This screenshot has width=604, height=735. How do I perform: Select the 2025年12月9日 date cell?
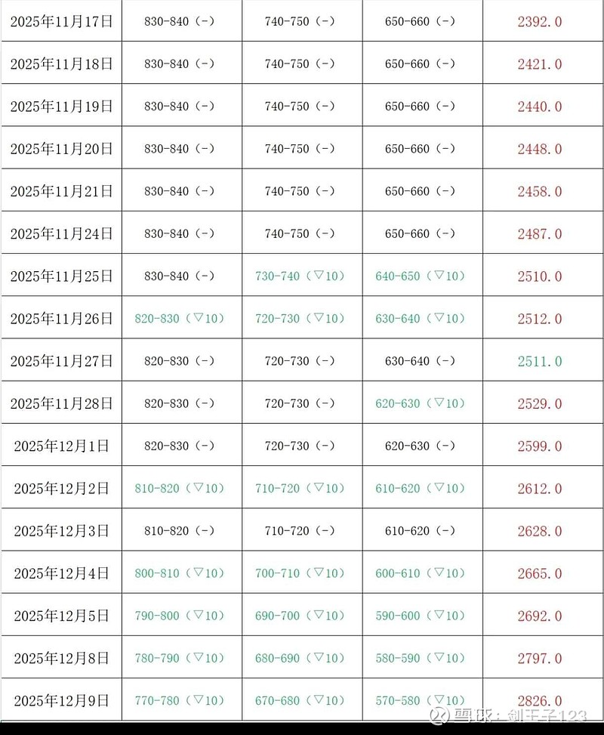(61, 700)
